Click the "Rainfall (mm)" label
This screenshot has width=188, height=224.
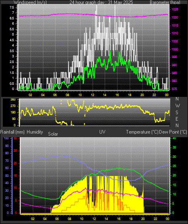pyautogui.click(x=12, y=132)
